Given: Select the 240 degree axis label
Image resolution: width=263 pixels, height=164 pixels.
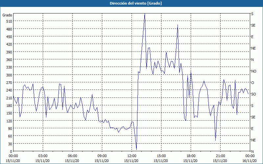Looking at the screenshot, I should (9, 90).
